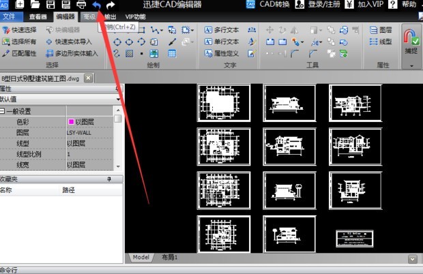Open the layout tabs dropdown at bottom right
This screenshot has height=274, width=423.
[412, 259]
